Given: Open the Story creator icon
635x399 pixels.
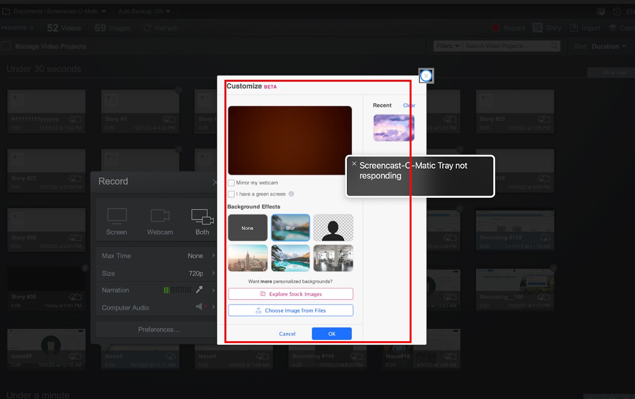Looking at the screenshot, I should click(537, 28).
